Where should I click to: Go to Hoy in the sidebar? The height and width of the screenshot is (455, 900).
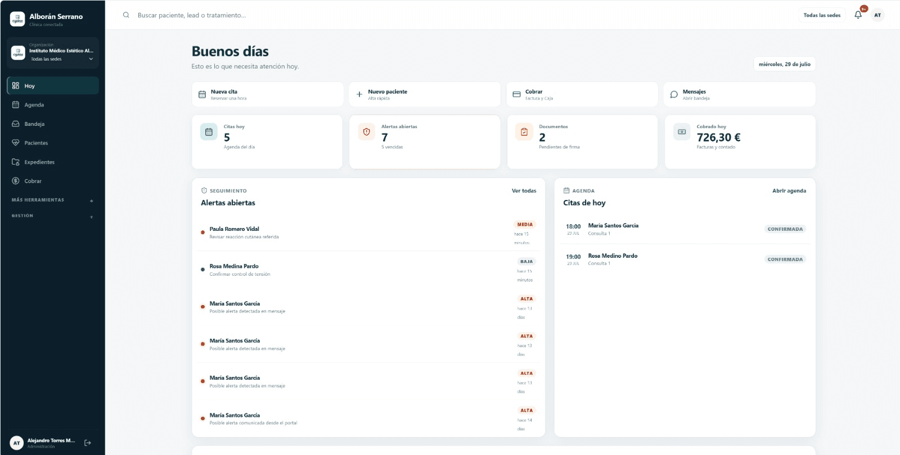tap(53, 86)
